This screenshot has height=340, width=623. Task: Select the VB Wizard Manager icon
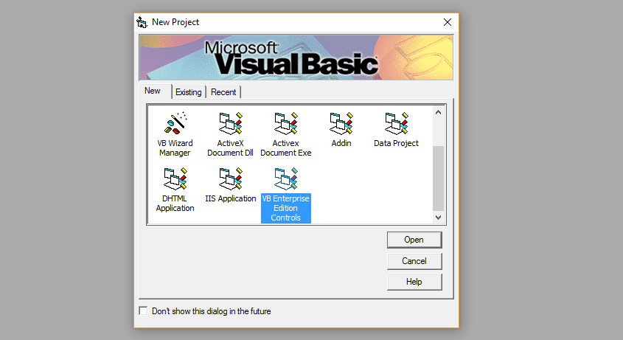175,123
